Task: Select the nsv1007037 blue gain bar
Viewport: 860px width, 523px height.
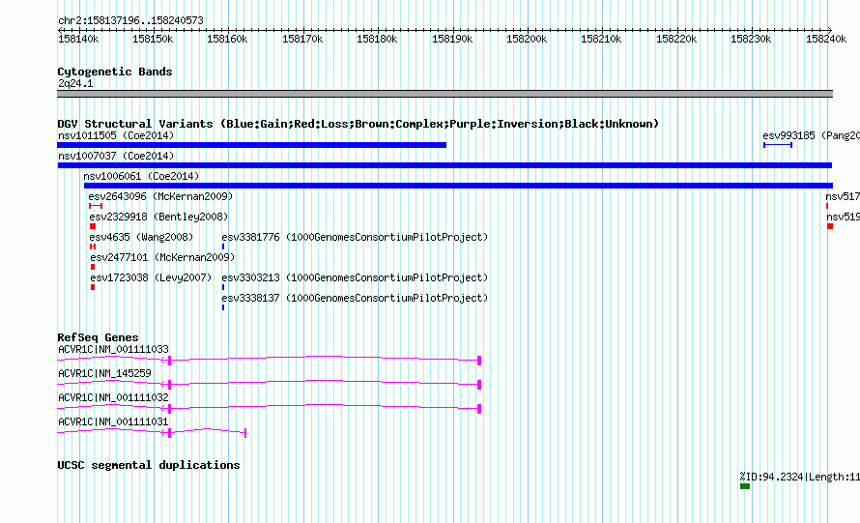Action: [x=444, y=165]
